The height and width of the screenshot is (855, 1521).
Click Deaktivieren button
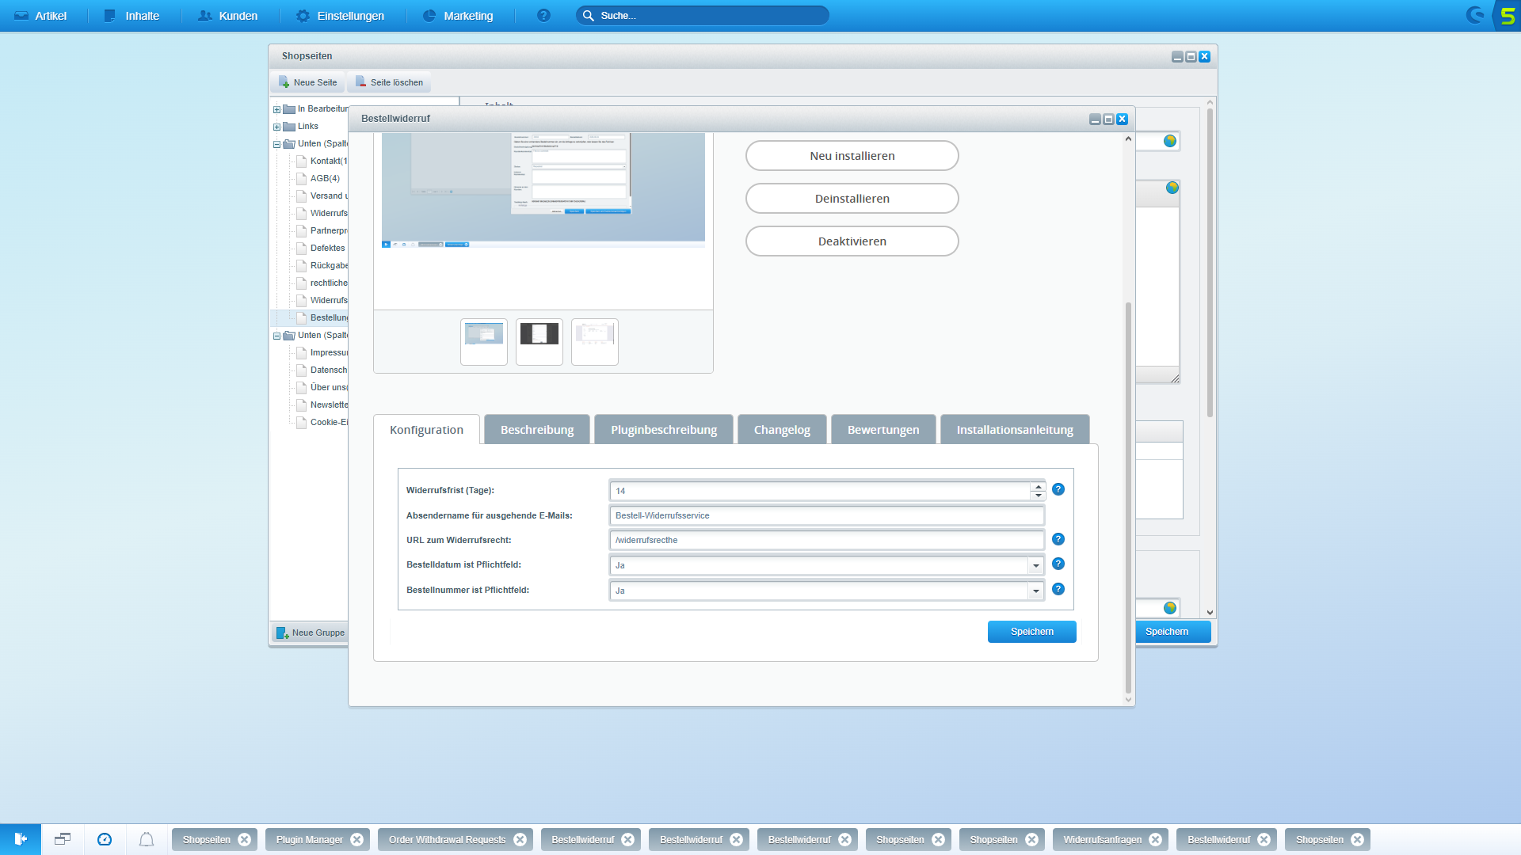click(852, 241)
